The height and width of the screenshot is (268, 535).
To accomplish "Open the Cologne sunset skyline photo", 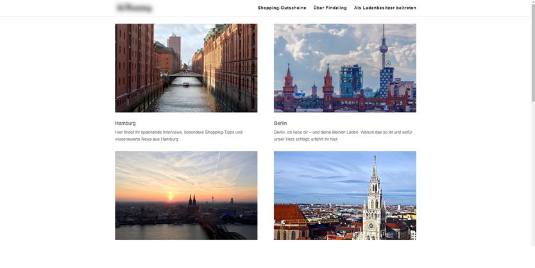I will pos(186,195).
